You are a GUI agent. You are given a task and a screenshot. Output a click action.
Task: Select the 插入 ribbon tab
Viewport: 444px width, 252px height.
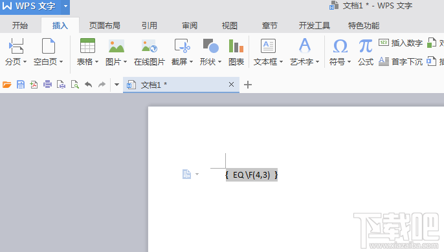coord(60,26)
